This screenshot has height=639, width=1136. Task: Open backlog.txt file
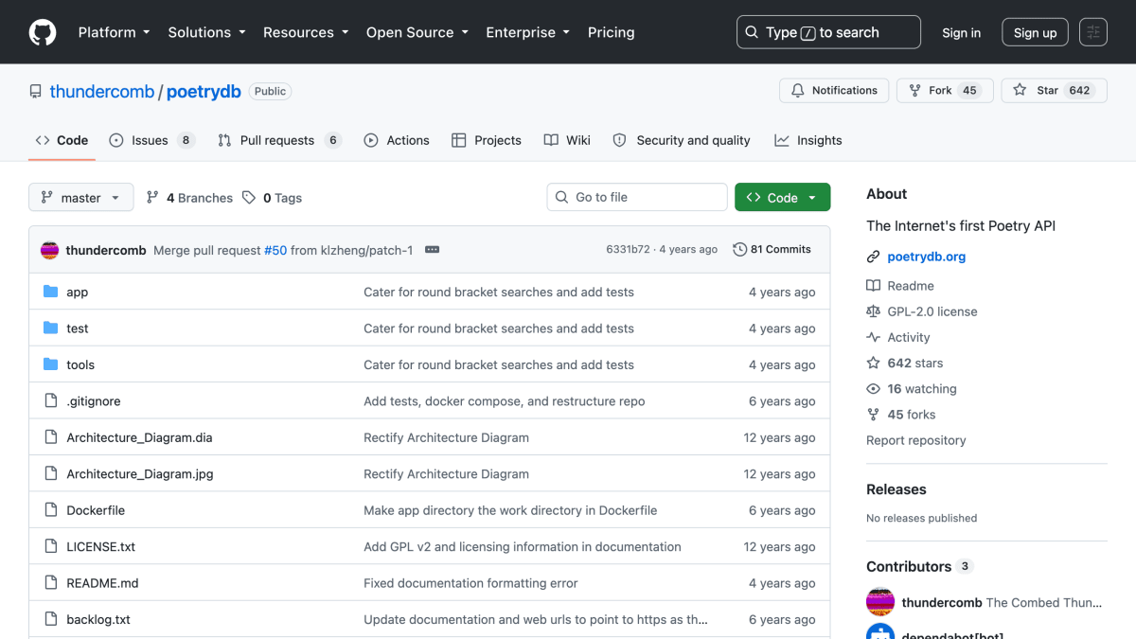[98, 619]
